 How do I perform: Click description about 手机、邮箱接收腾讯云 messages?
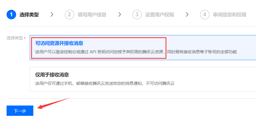pos(105,84)
